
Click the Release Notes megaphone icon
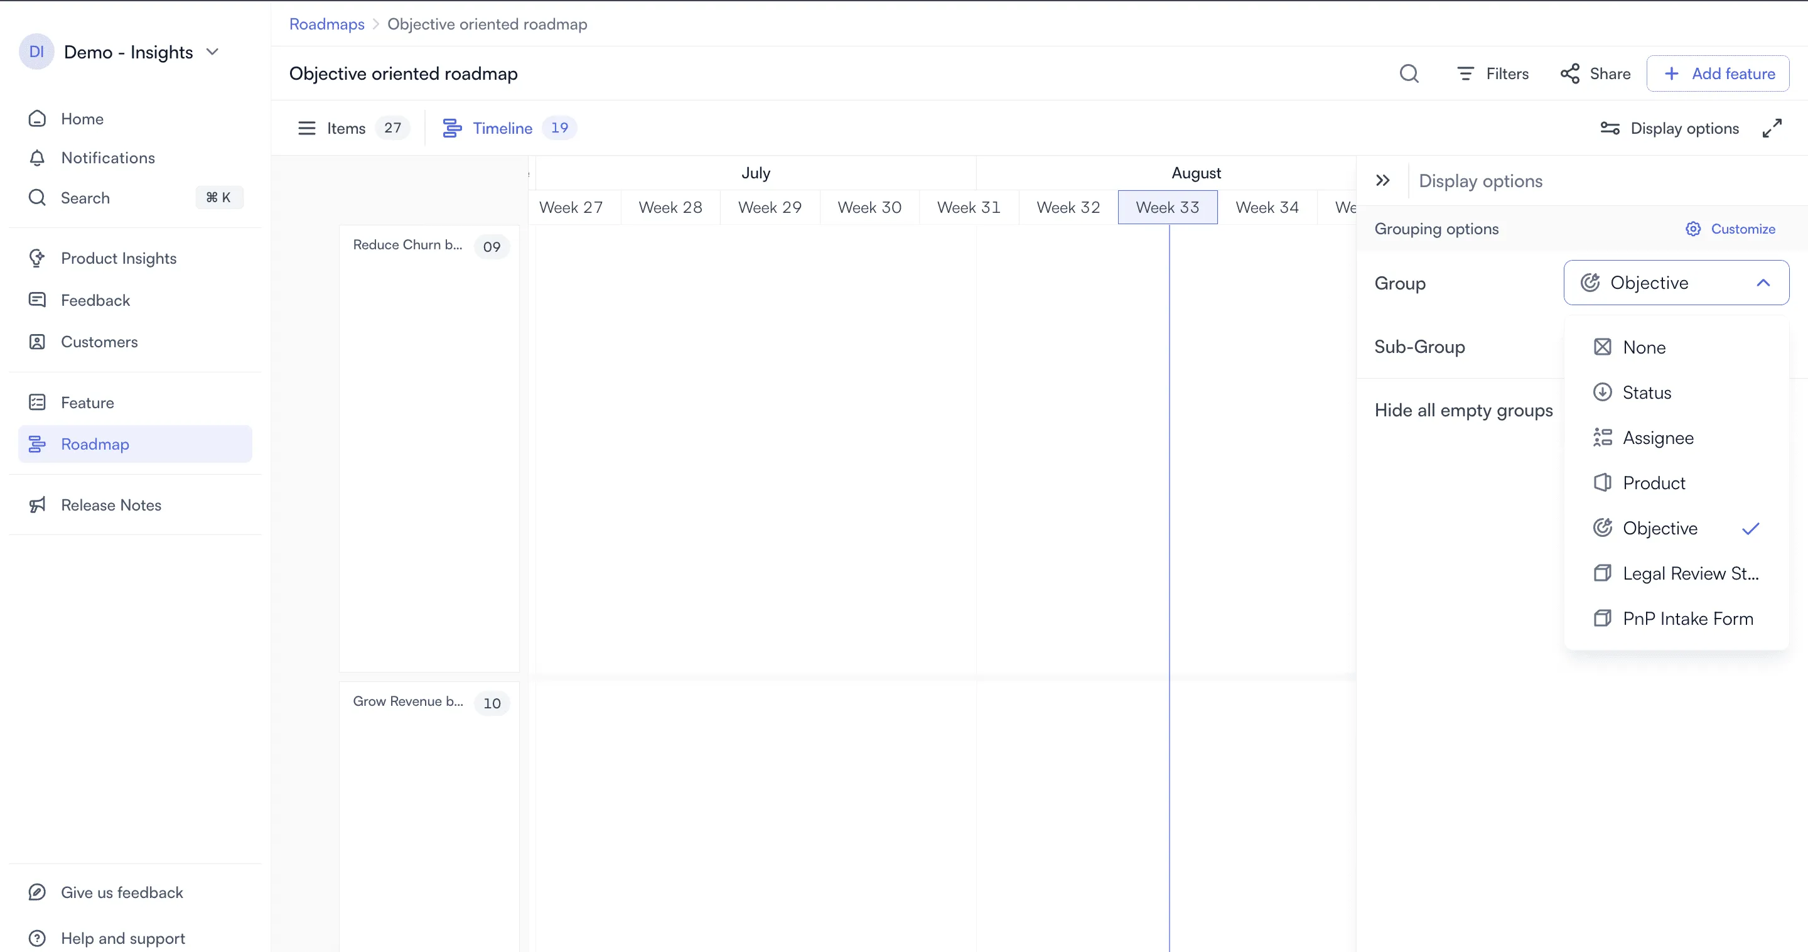[x=37, y=505]
